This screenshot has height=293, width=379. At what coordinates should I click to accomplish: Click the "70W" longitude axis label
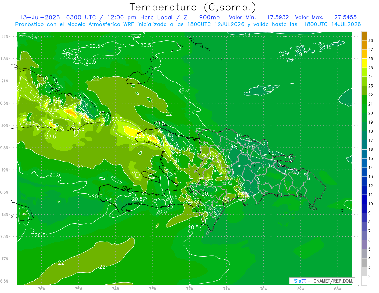(264, 289)
